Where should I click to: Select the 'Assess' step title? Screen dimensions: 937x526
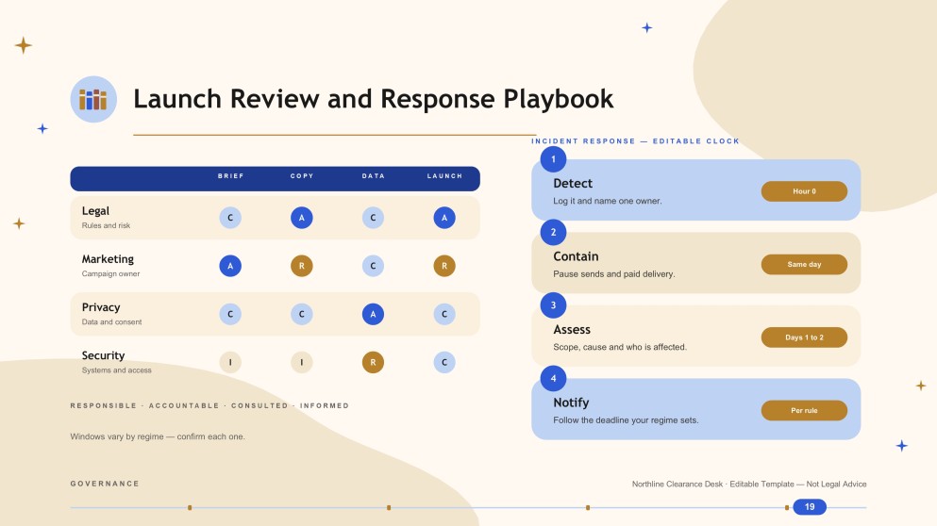571,330
